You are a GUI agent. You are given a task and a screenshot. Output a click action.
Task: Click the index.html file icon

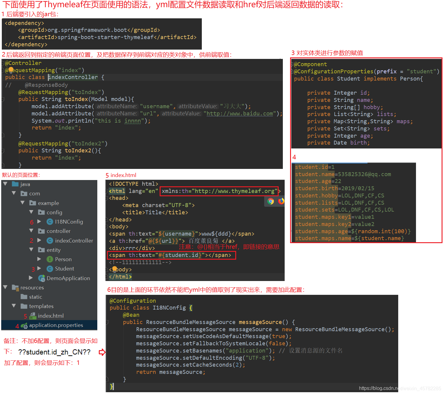(33, 316)
